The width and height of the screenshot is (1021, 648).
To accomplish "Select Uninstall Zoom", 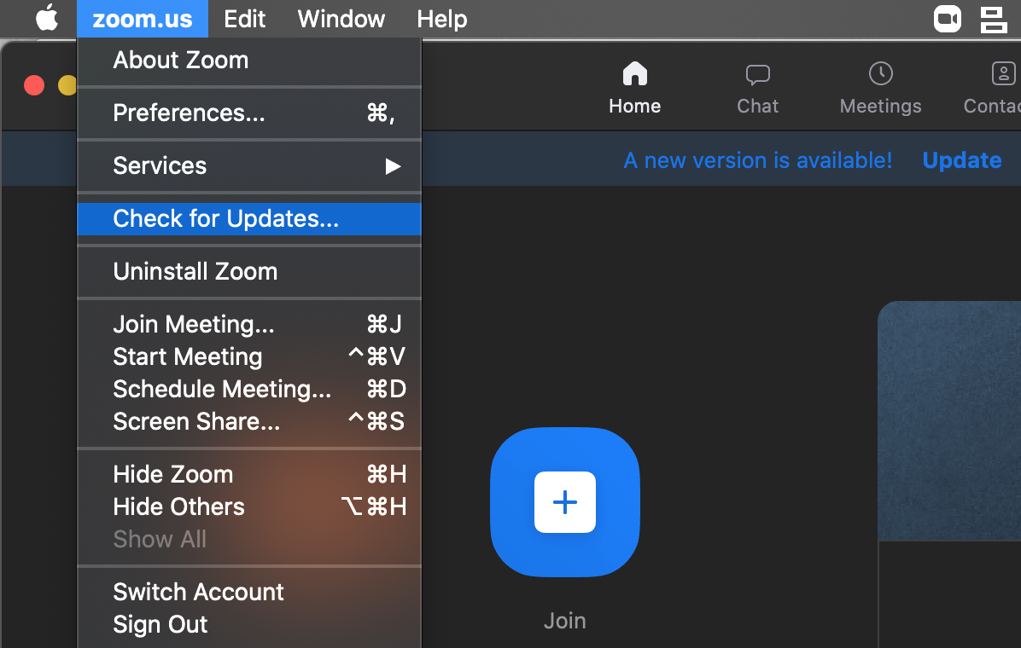I will pyautogui.click(x=249, y=271).
